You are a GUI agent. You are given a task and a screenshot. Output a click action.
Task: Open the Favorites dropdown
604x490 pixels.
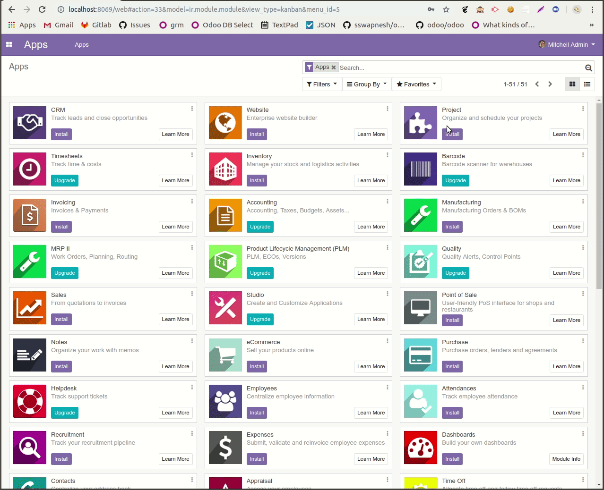tap(416, 84)
